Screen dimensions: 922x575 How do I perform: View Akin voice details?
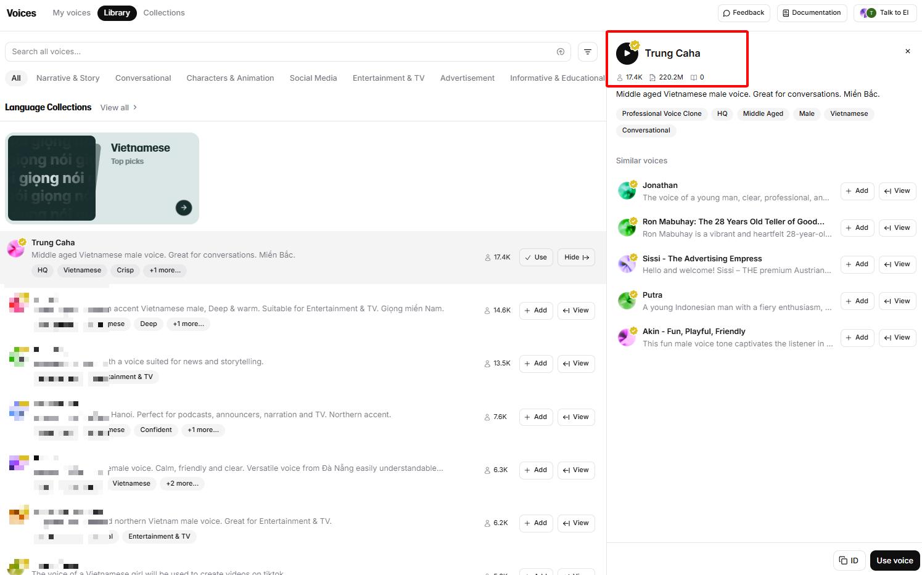897,338
